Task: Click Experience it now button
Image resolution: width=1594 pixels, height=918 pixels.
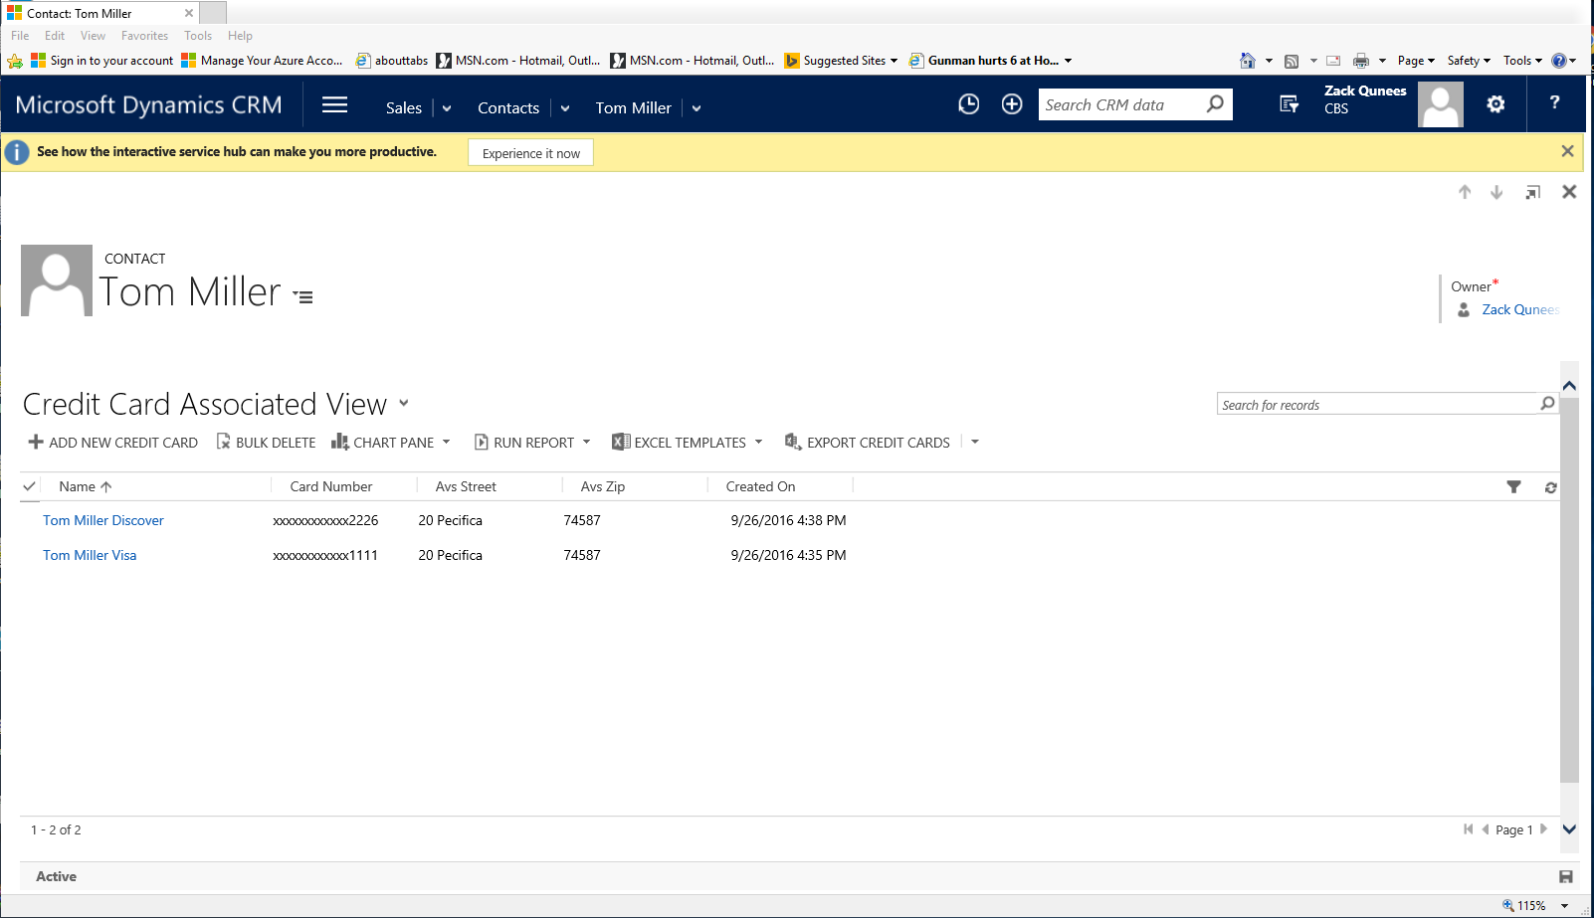Action: point(530,152)
